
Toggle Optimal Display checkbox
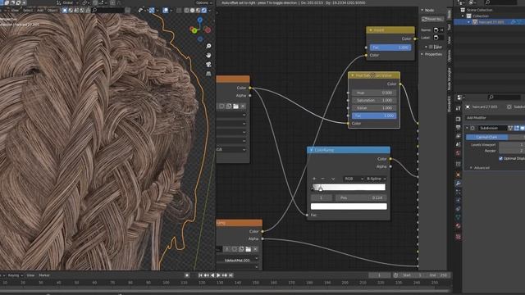pos(500,158)
